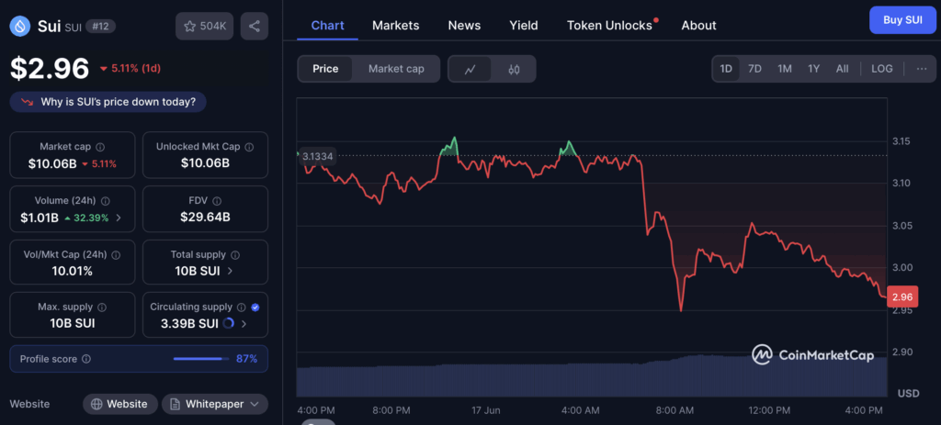The image size is (941, 425).
Task: Click the Vol/Mkt Cap (24h) info icon
Action: 116,255
